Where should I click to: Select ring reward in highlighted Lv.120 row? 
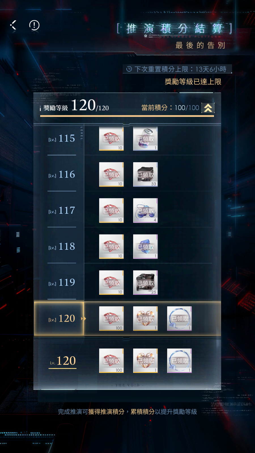[179, 319]
